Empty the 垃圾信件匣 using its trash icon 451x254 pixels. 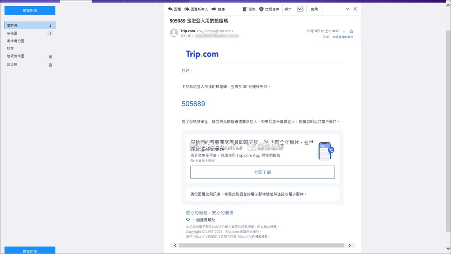(51, 56)
